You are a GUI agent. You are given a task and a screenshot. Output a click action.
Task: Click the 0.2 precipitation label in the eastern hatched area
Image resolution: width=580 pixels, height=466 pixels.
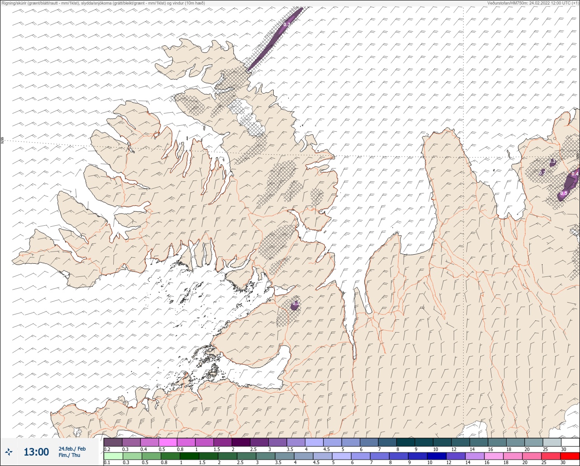tap(542, 172)
